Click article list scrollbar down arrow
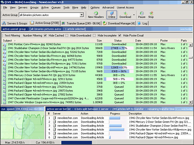Image resolution: width=194 pixels, height=145 pixels. coord(191,102)
